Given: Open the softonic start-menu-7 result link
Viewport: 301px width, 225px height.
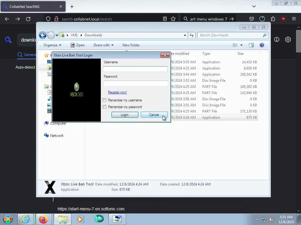Looking at the screenshot, I should [91, 209].
